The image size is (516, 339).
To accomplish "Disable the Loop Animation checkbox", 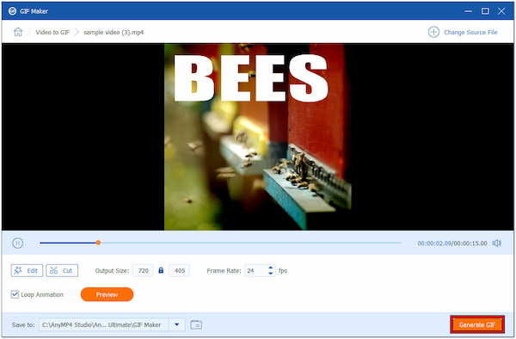I will (x=15, y=294).
